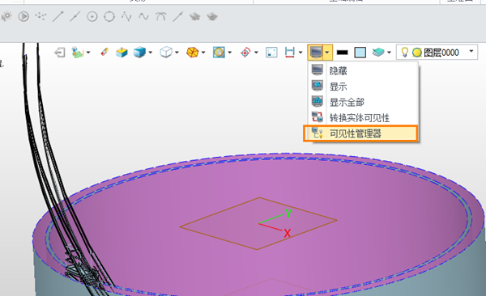The height and width of the screenshot is (296, 486).
Task: Select the last diagonal line tool
Action: click(178, 16)
